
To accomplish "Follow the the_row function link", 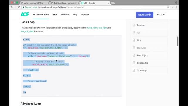I will 103,28.
